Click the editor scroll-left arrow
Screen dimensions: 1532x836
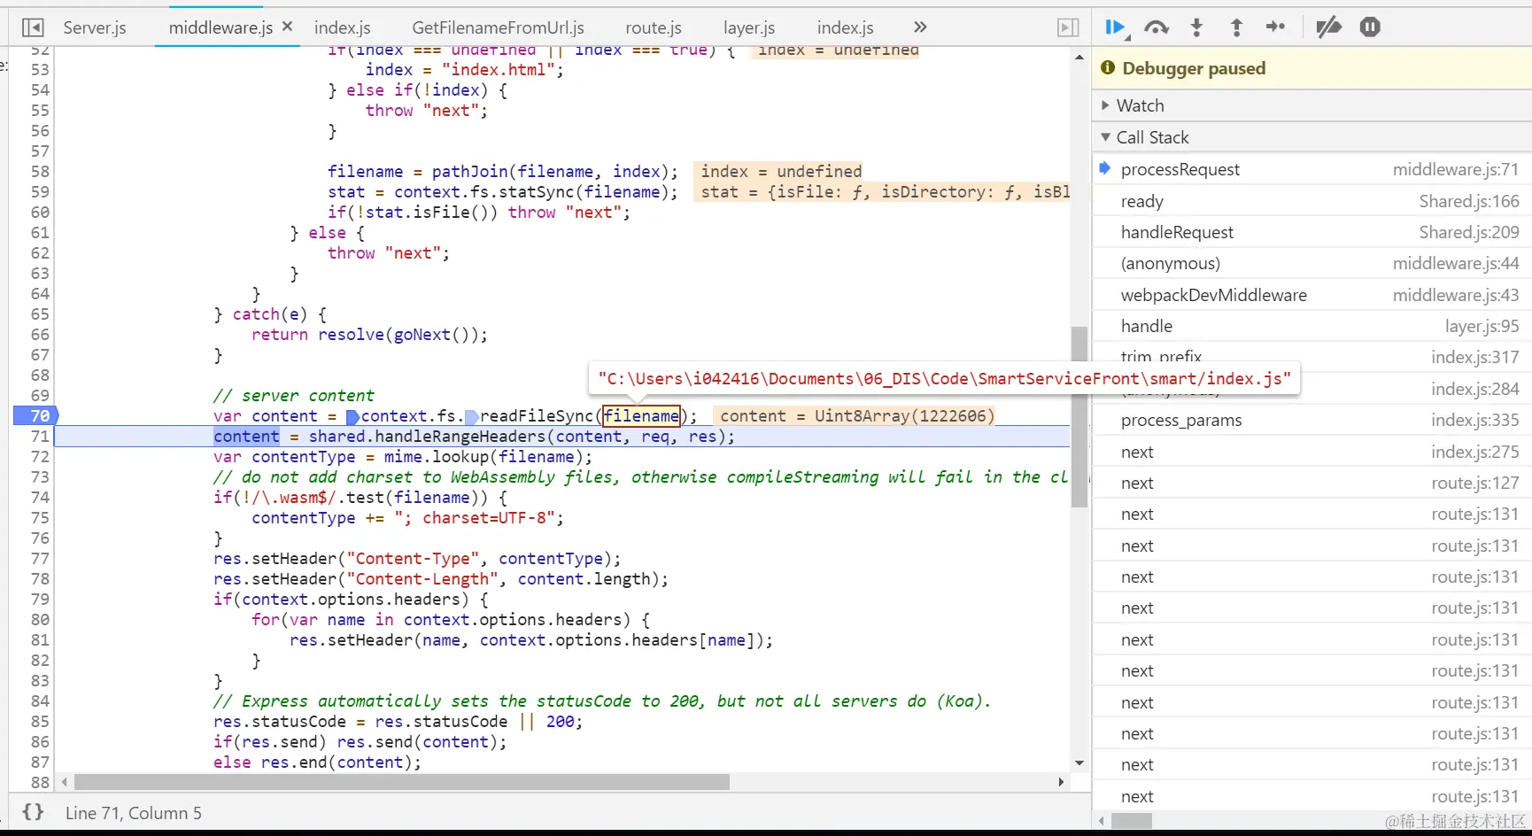point(64,782)
